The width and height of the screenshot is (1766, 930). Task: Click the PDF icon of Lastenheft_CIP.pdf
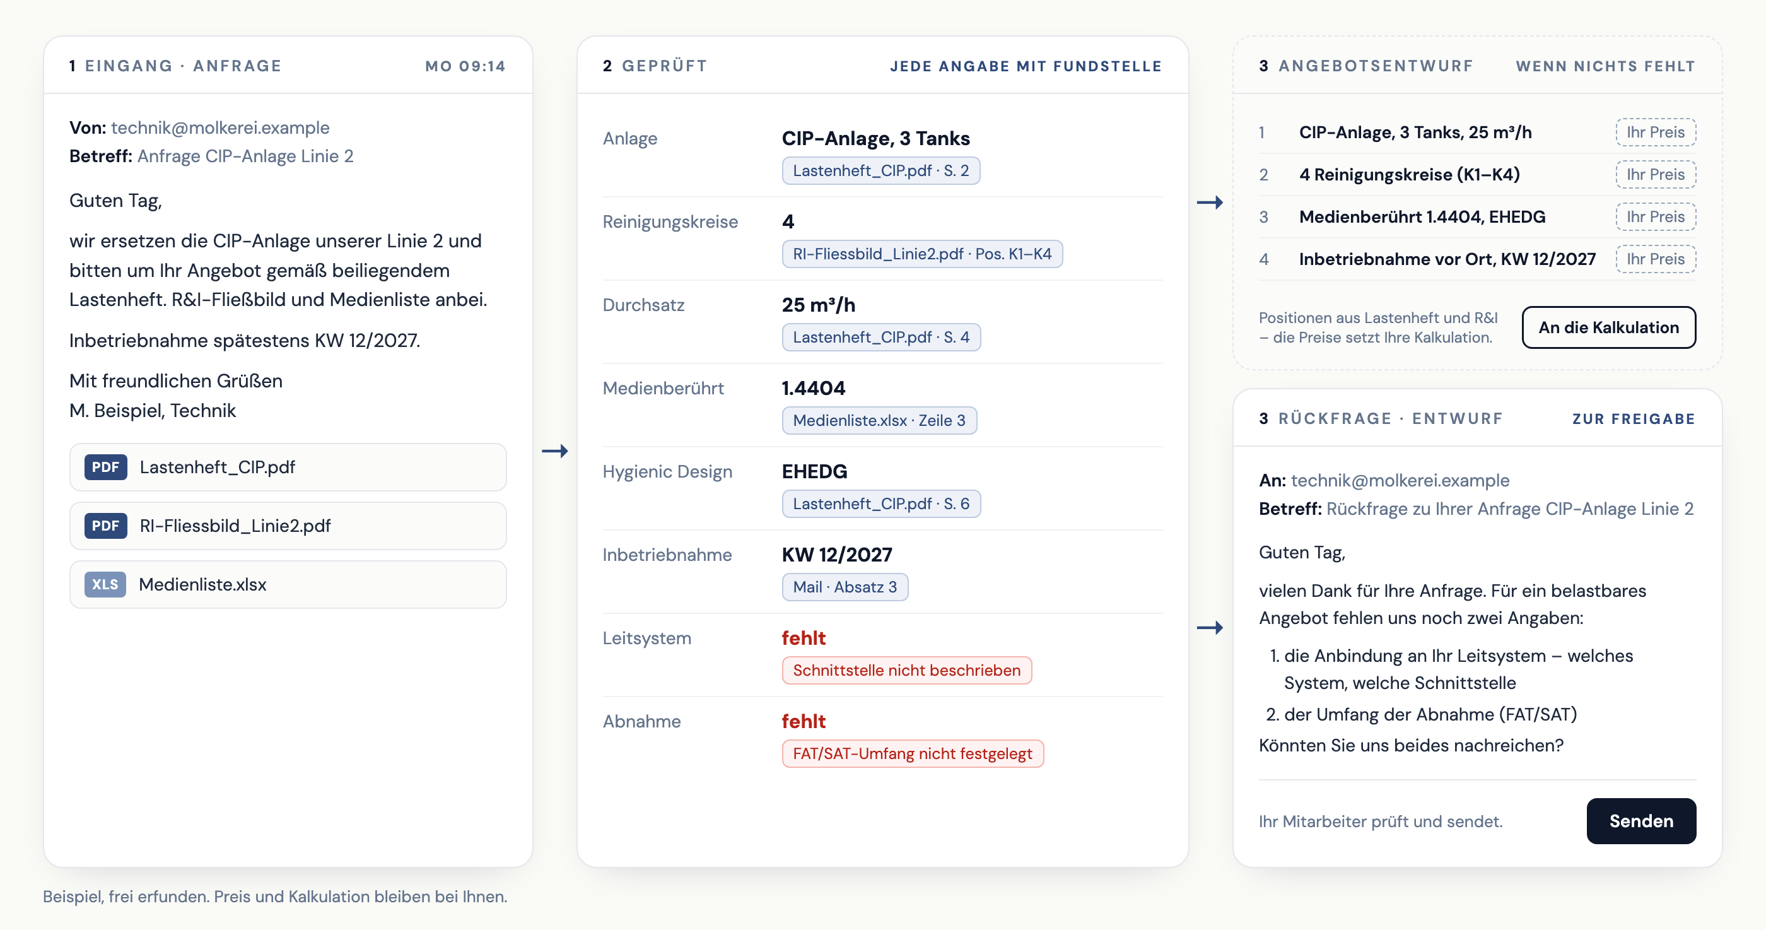tap(105, 467)
